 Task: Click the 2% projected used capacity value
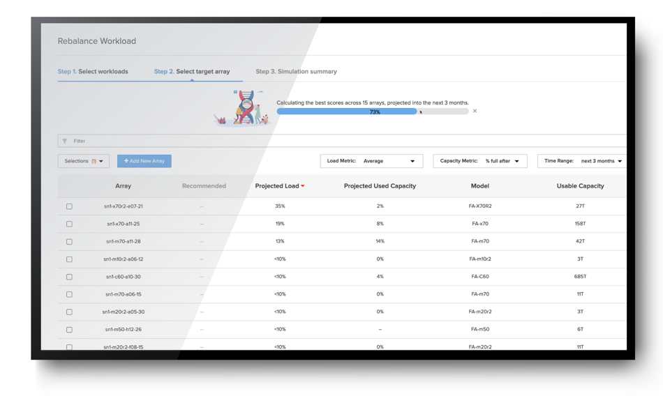(x=380, y=206)
